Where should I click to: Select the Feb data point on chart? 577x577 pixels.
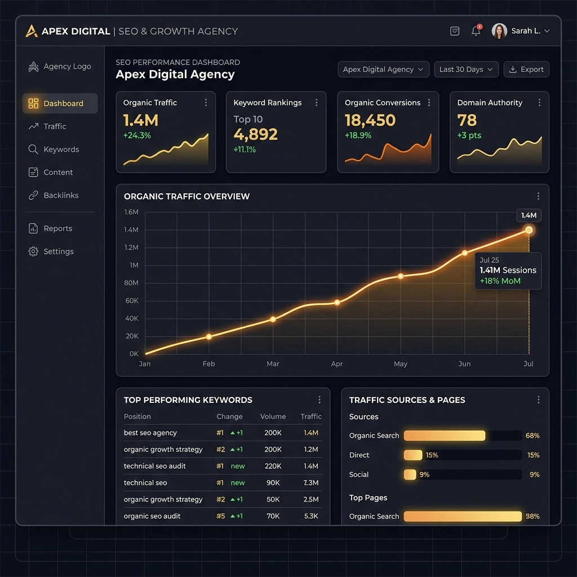point(208,337)
